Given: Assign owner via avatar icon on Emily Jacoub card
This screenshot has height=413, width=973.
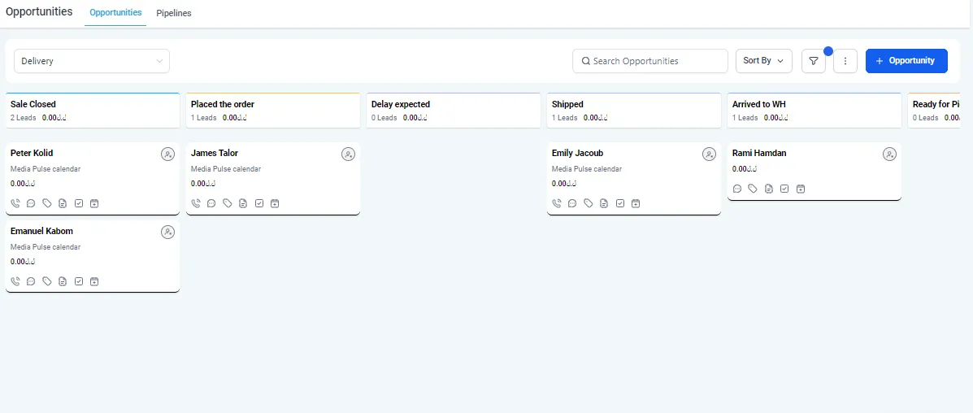Looking at the screenshot, I should [710, 154].
